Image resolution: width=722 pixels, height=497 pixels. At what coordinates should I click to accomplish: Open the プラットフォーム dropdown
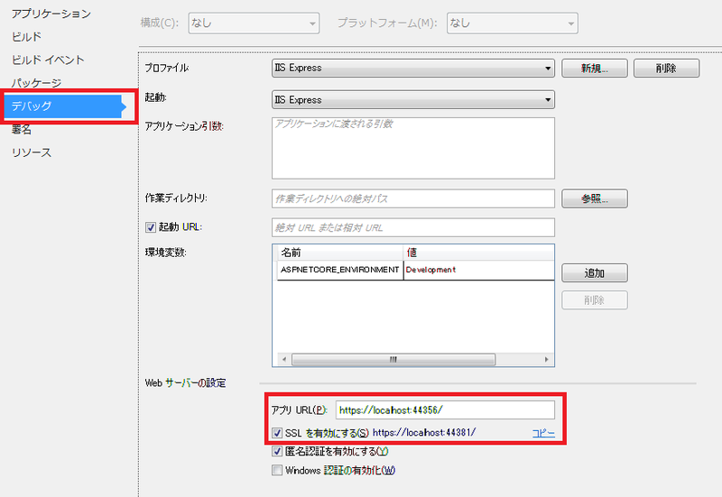512,23
